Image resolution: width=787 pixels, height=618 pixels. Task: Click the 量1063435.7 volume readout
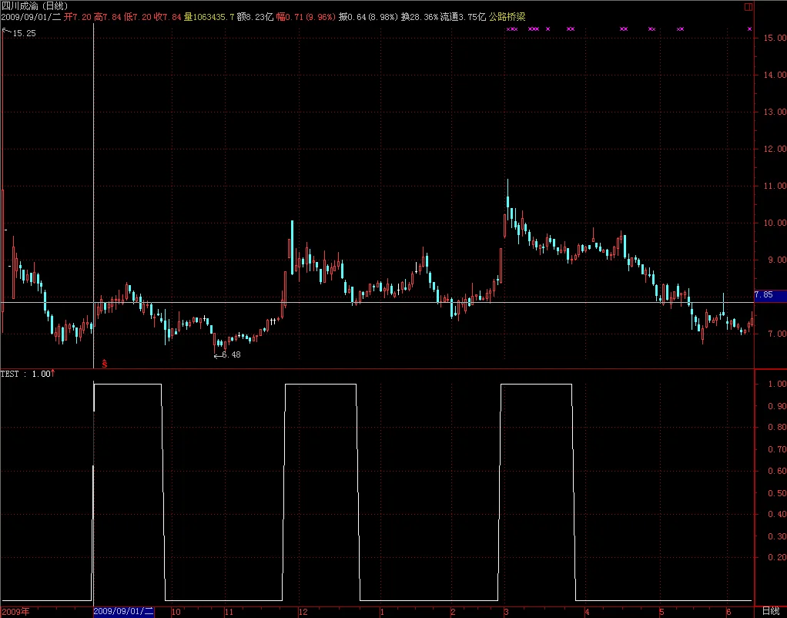[x=209, y=17]
